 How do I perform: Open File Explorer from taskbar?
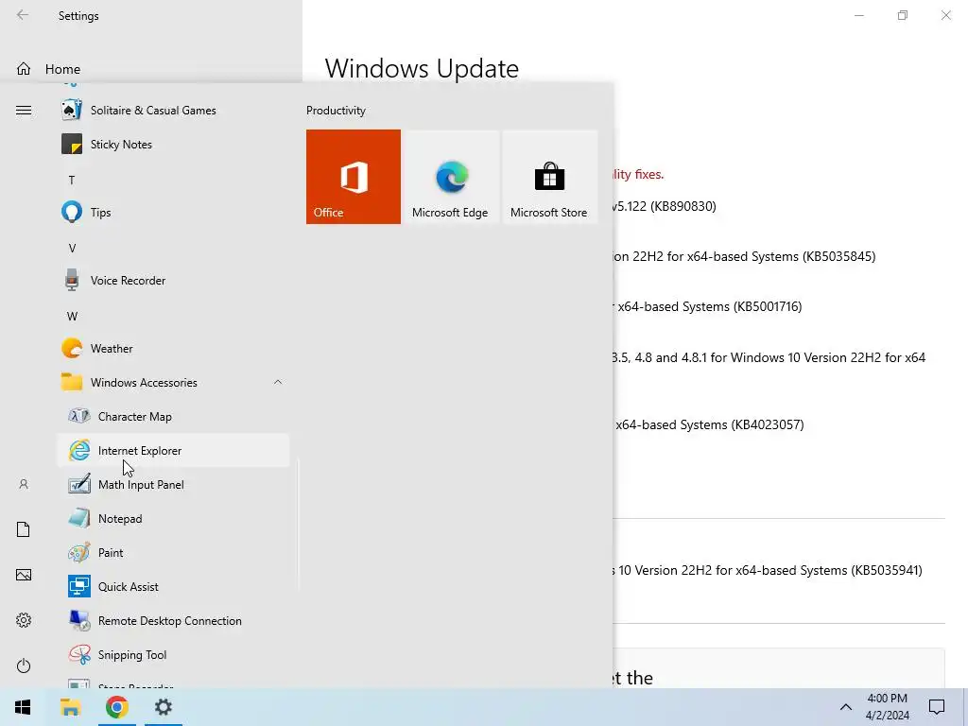[x=70, y=707]
